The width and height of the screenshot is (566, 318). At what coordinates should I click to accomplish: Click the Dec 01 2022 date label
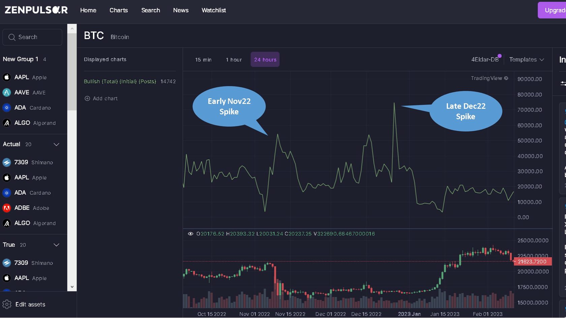pos(331,314)
